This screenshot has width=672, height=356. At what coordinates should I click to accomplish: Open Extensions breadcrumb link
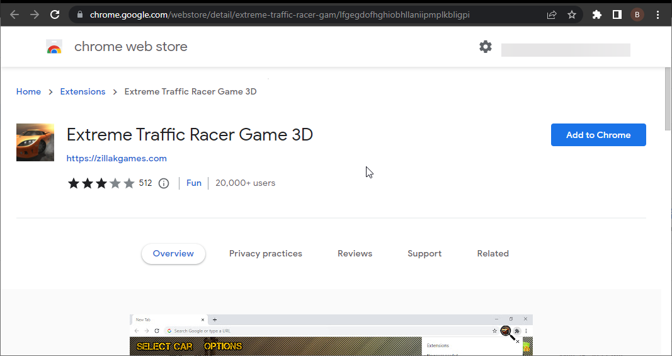point(83,92)
